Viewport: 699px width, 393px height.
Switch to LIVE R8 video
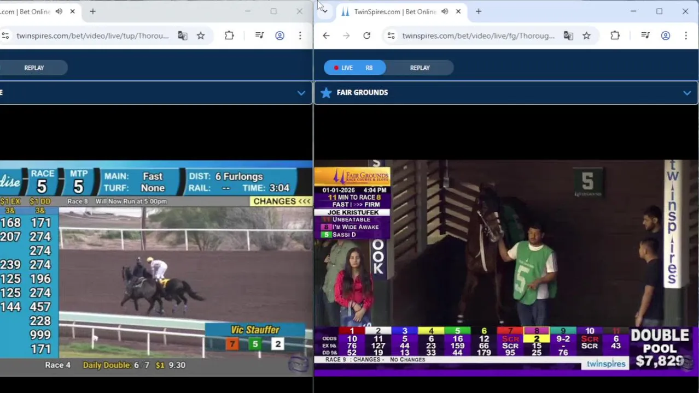click(x=354, y=68)
